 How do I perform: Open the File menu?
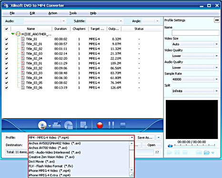point(12,13)
